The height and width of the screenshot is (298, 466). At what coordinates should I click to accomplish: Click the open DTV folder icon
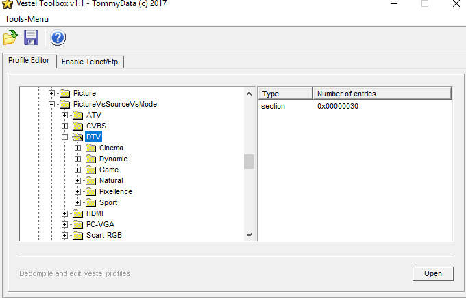pyautogui.click(x=78, y=137)
